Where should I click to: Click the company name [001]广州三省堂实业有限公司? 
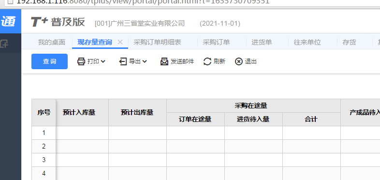coord(140,24)
